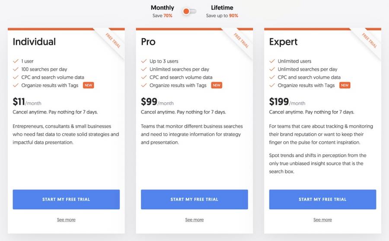The height and width of the screenshot is (241, 389).
Task: Select the Monthly billing option label
Action: point(163,8)
